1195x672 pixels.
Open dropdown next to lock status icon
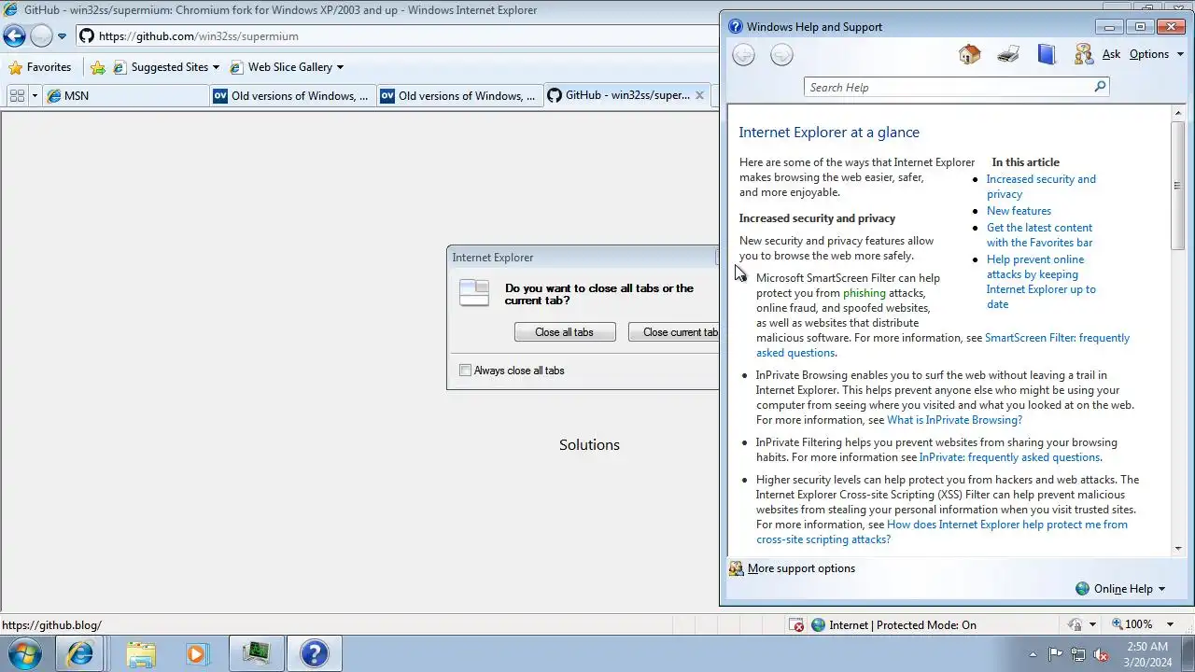1092,625
